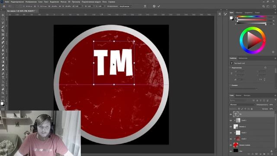Hide the white shape layer third in list
277x156 pixels.
[x=231, y=127]
